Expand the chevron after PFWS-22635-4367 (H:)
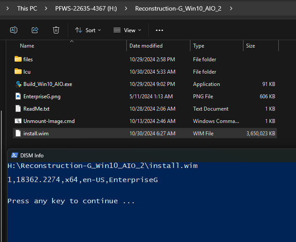This screenshot has width=296, height=242. 126,8
